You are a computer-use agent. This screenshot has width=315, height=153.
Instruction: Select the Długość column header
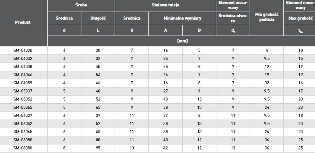[98, 19]
